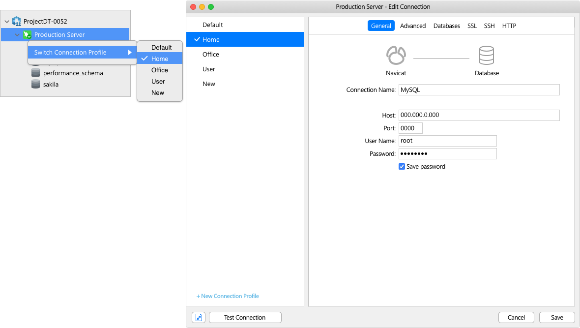Viewport: 580px width, 328px height.
Task: Switch to the Advanced tab
Action: pos(413,26)
